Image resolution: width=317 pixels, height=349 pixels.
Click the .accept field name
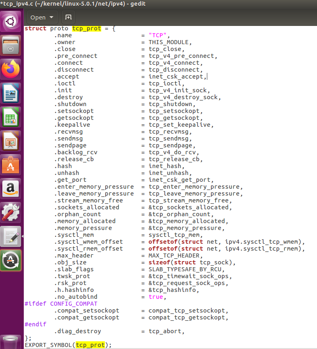coord(66,77)
